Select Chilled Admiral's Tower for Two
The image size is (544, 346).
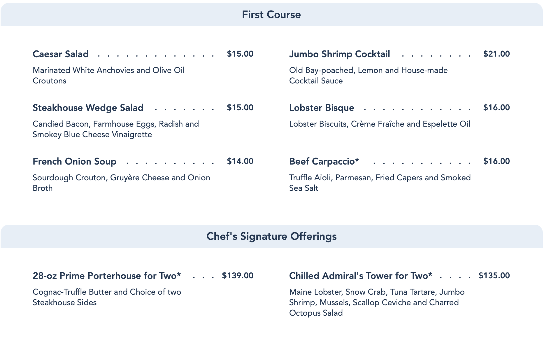point(361,276)
